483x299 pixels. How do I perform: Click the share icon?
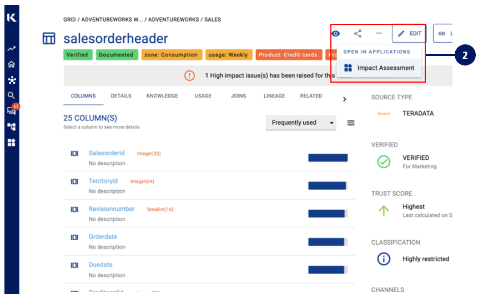[358, 33]
